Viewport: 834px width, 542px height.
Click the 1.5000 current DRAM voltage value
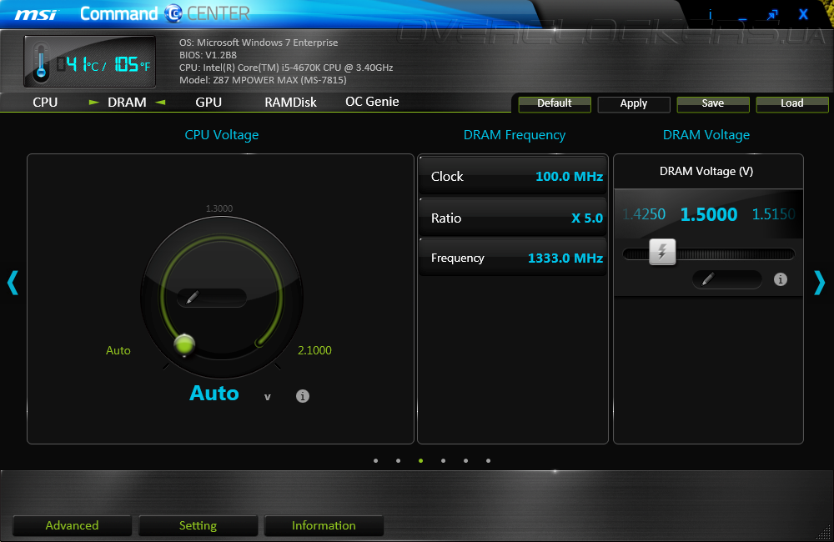pos(708,214)
